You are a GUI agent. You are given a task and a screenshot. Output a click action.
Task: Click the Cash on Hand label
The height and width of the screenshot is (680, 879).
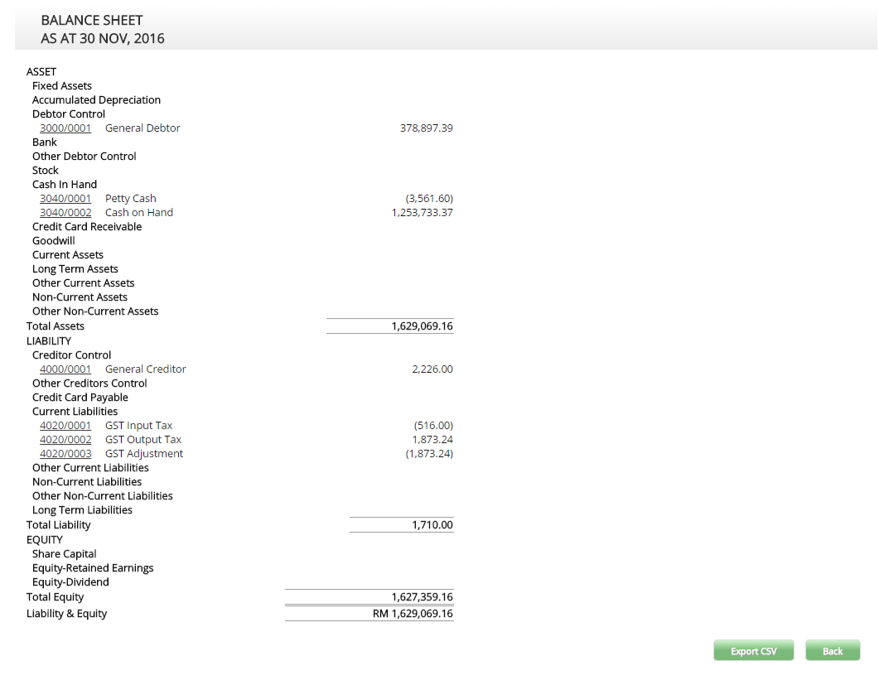click(139, 213)
